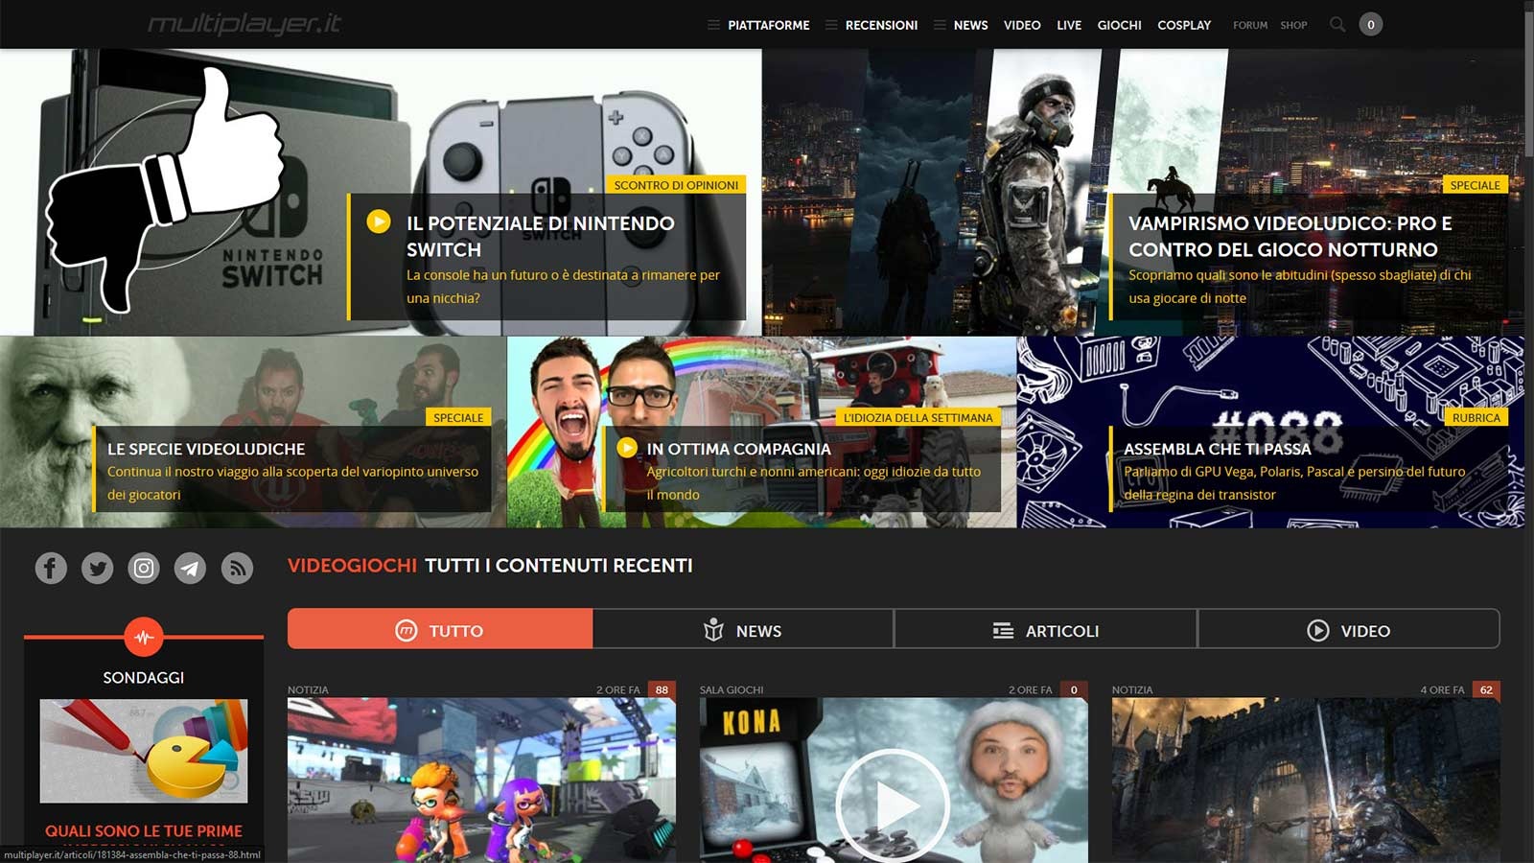Click the Sala Giochi 0 comments badge

tap(1074, 689)
